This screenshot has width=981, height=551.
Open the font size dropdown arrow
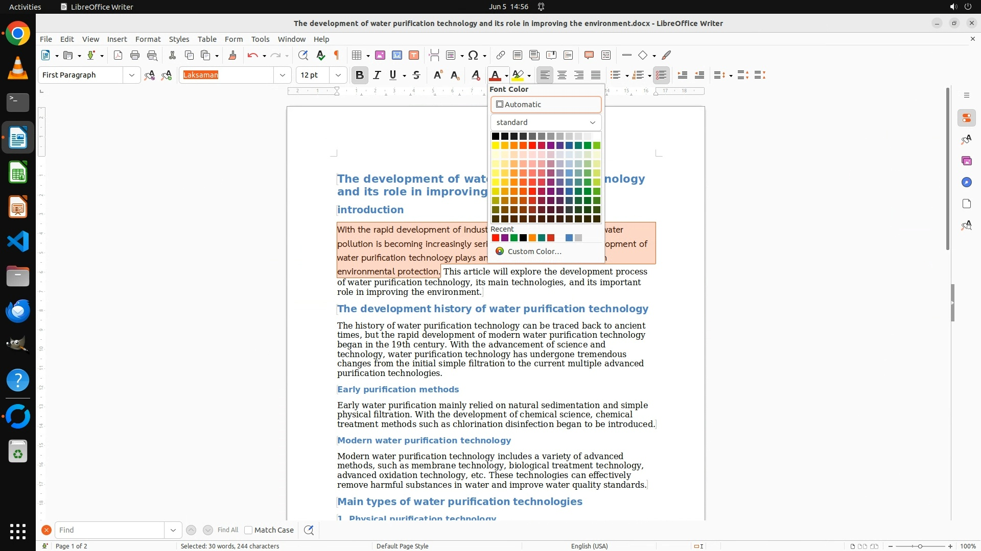[x=338, y=75]
